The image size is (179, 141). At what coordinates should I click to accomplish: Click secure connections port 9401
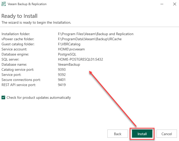coord(62,80)
